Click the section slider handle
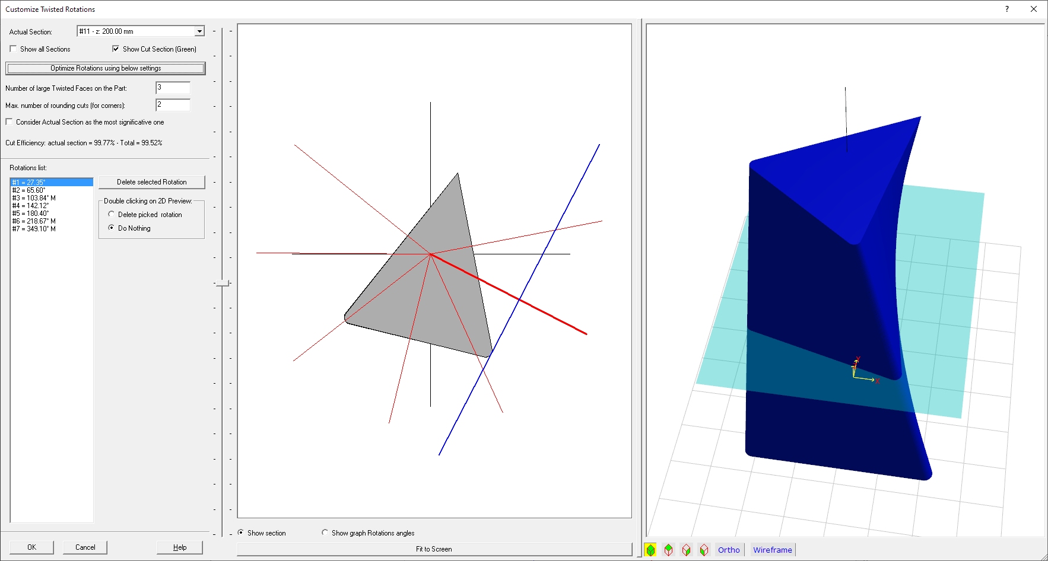Viewport: 1048px width, 561px height. point(223,283)
